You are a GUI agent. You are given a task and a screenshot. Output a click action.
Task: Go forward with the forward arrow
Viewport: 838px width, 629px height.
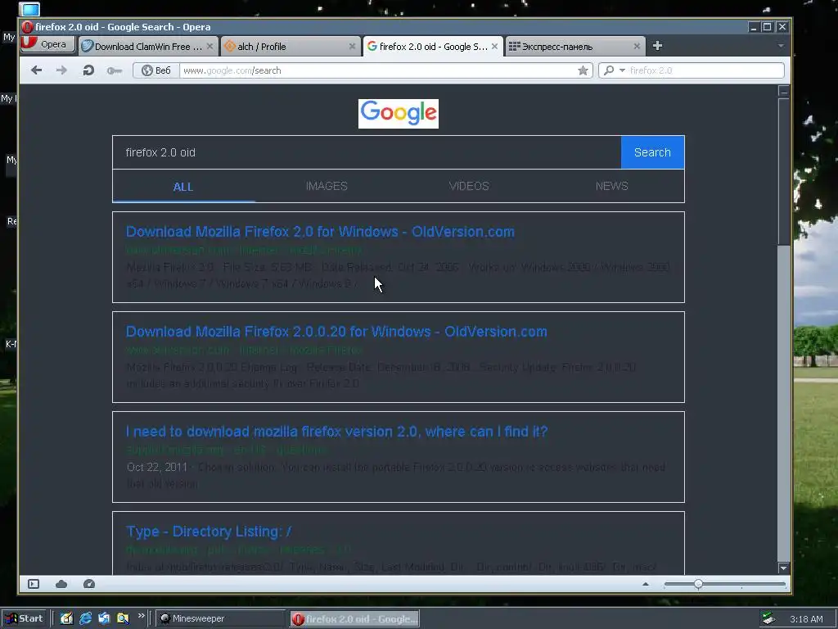point(61,70)
